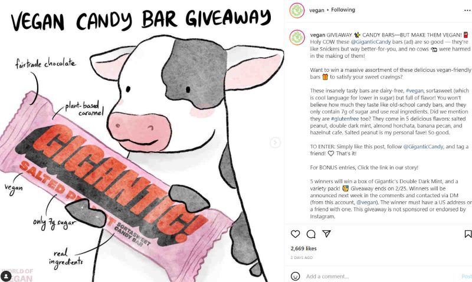Open the three-dot more options menu
The height and width of the screenshot is (282, 472).
point(467,10)
